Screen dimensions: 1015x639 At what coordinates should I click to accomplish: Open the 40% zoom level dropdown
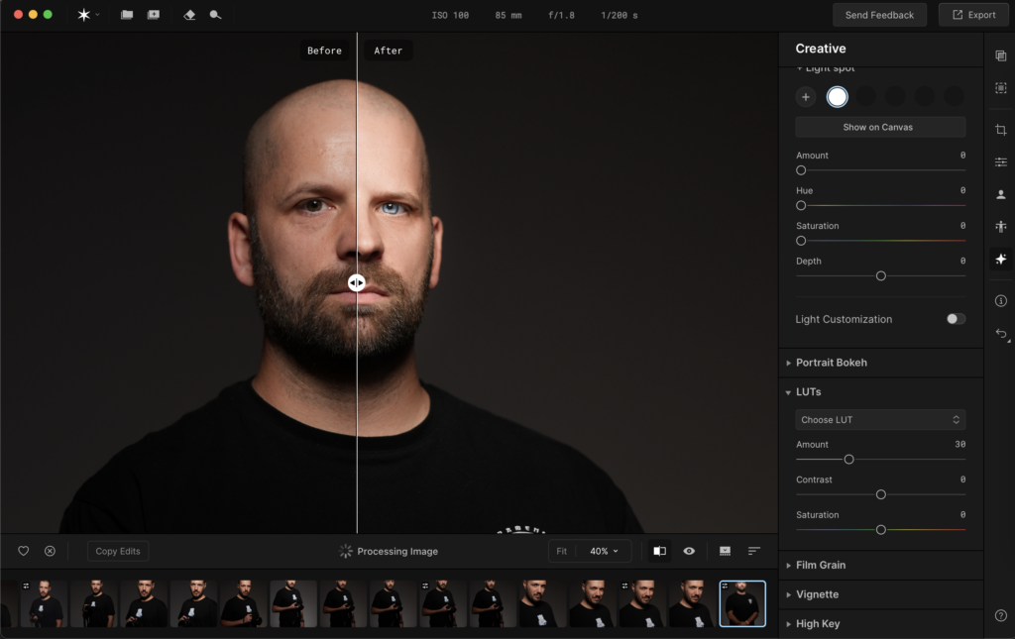click(x=604, y=551)
